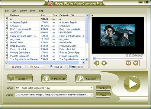
Task: Click the file icon beside Prostate Check Peter
Action: pyautogui.click(x=7, y=52)
